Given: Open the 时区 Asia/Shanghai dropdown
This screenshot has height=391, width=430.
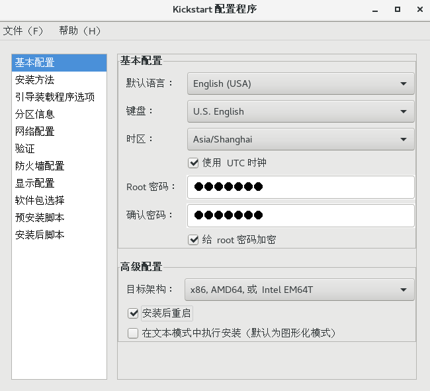Looking at the screenshot, I should tap(300, 139).
